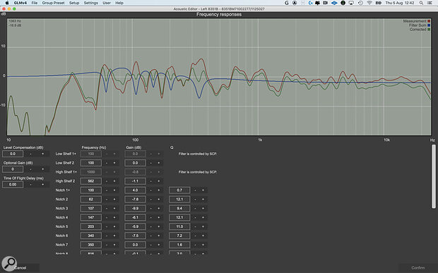The height and width of the screenshot is (273, 438).
Task: Click the Notch 2 frequency field showing 62
Action: coord(91,200)
